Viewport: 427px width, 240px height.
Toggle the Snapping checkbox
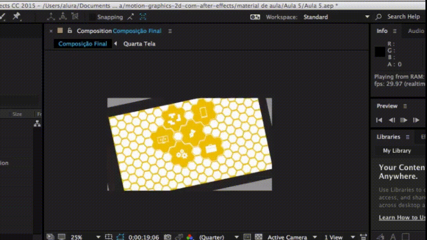[x=92, y=17]
